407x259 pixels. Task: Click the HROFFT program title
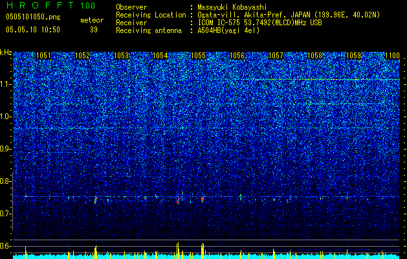(x=40, y=5)
